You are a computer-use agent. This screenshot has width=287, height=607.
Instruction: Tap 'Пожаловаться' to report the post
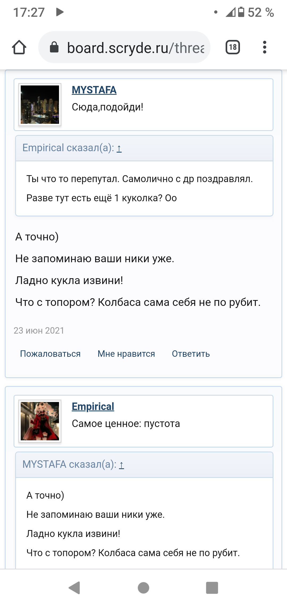(x=50, y=354)
